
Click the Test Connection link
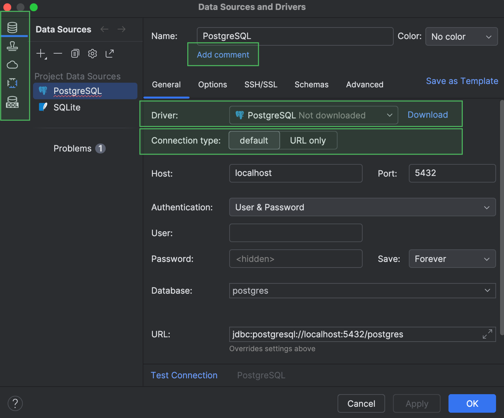[184, 375]
